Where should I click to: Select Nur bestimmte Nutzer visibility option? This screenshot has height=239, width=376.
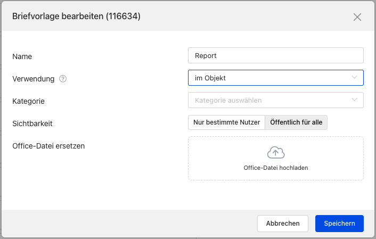coord(226,122)
